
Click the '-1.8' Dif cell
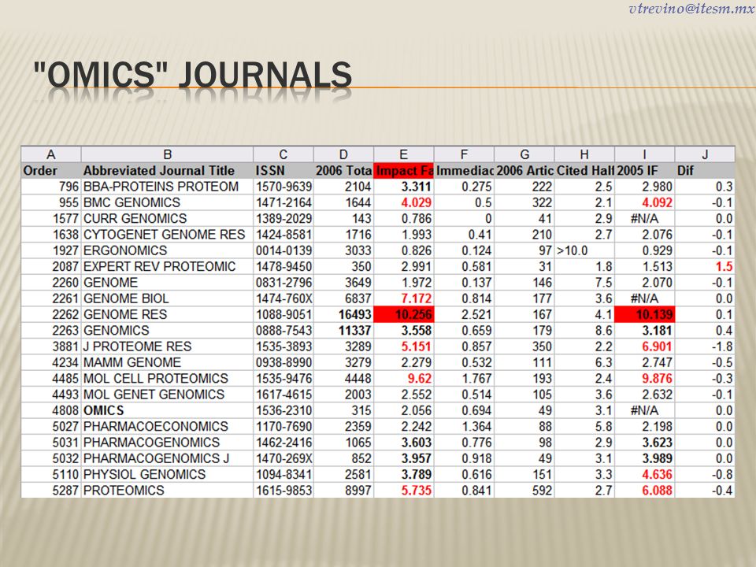(x=705, y=346)
